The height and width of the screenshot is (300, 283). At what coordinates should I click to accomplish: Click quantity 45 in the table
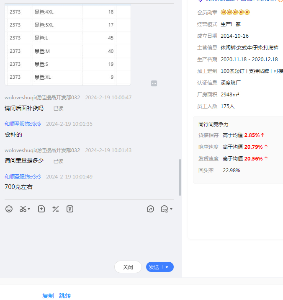tap(111, 38)
